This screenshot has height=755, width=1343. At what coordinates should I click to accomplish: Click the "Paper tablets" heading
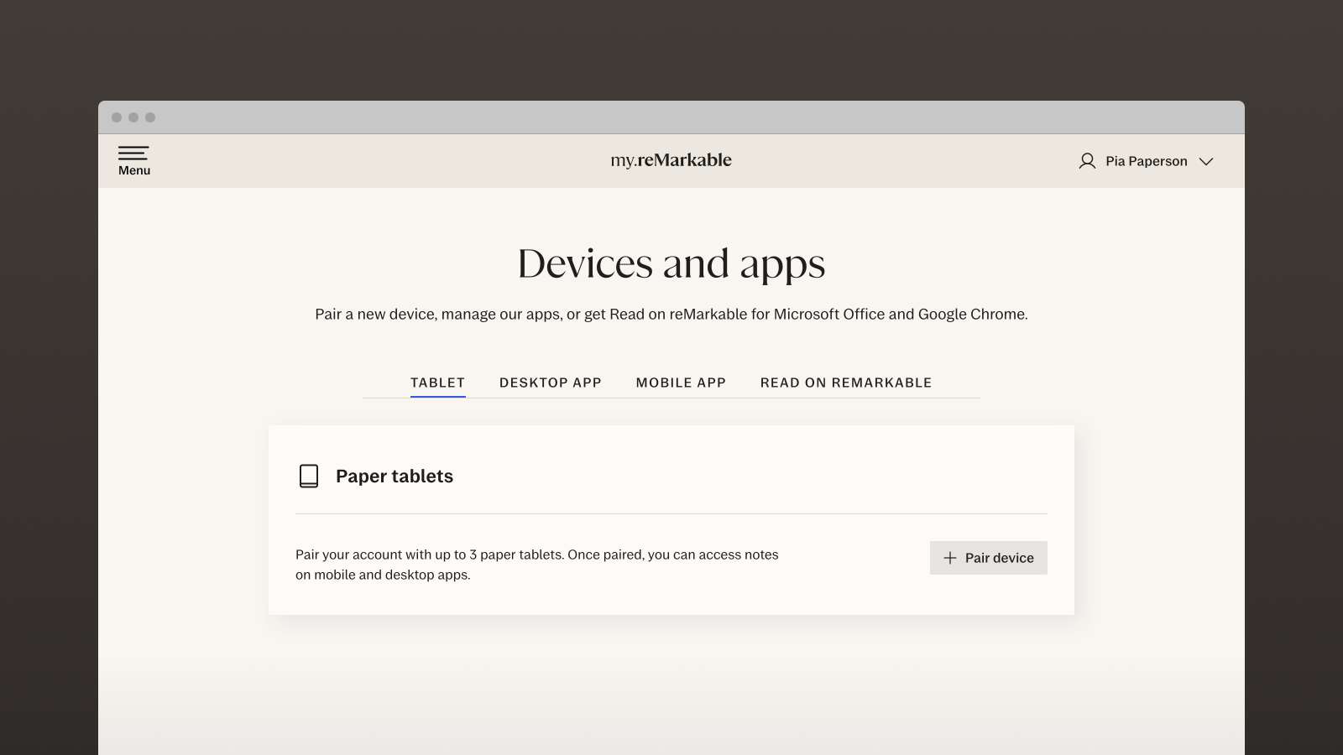[395, 476]
